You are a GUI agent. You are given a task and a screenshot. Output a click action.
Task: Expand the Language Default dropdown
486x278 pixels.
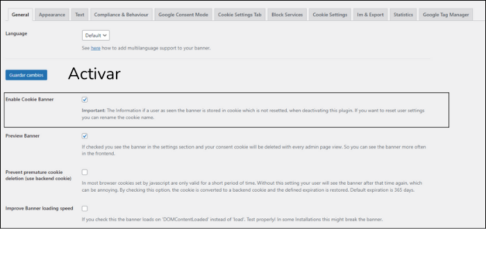[x=96, y=35]
